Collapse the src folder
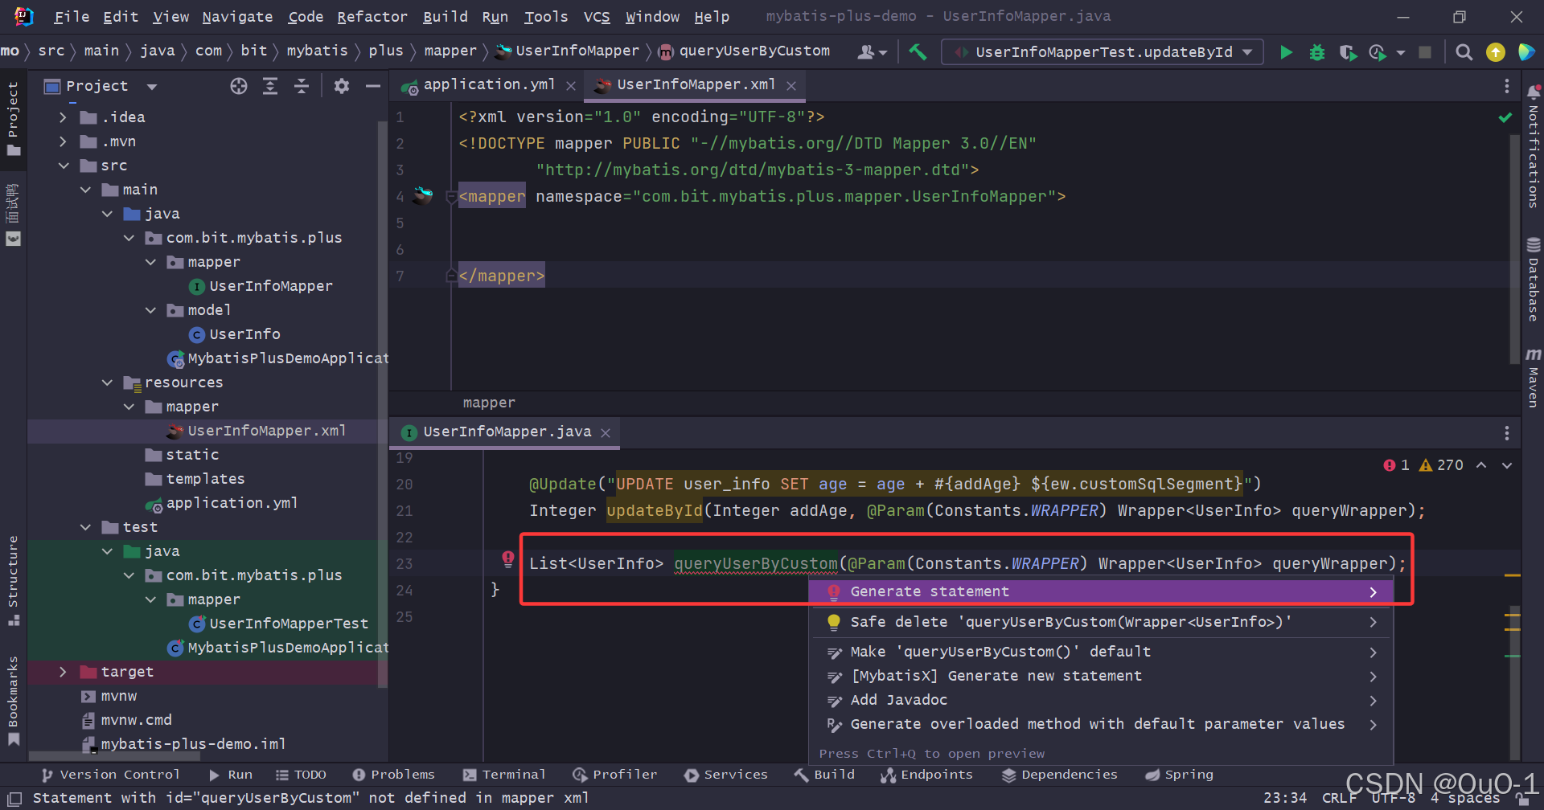Screen dimensions: 1544x810 (64, 166)
